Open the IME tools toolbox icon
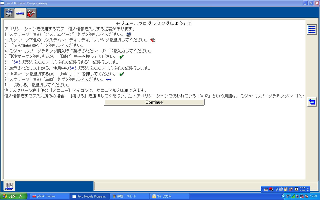 coord(291,189)
